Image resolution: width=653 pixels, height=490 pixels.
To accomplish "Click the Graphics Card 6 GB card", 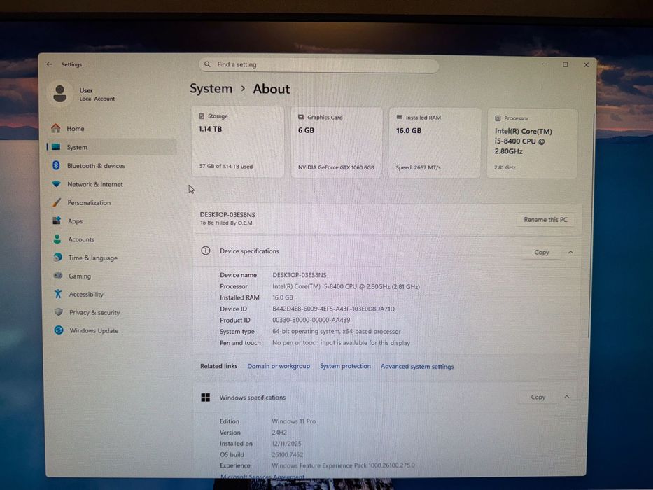I will point(337,143).
